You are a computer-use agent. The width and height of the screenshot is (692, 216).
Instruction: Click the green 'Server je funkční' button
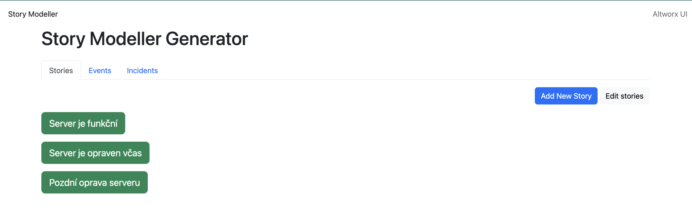83,124
